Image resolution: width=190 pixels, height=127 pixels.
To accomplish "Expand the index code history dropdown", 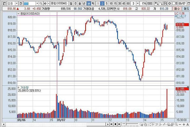I will click(37, 3).
